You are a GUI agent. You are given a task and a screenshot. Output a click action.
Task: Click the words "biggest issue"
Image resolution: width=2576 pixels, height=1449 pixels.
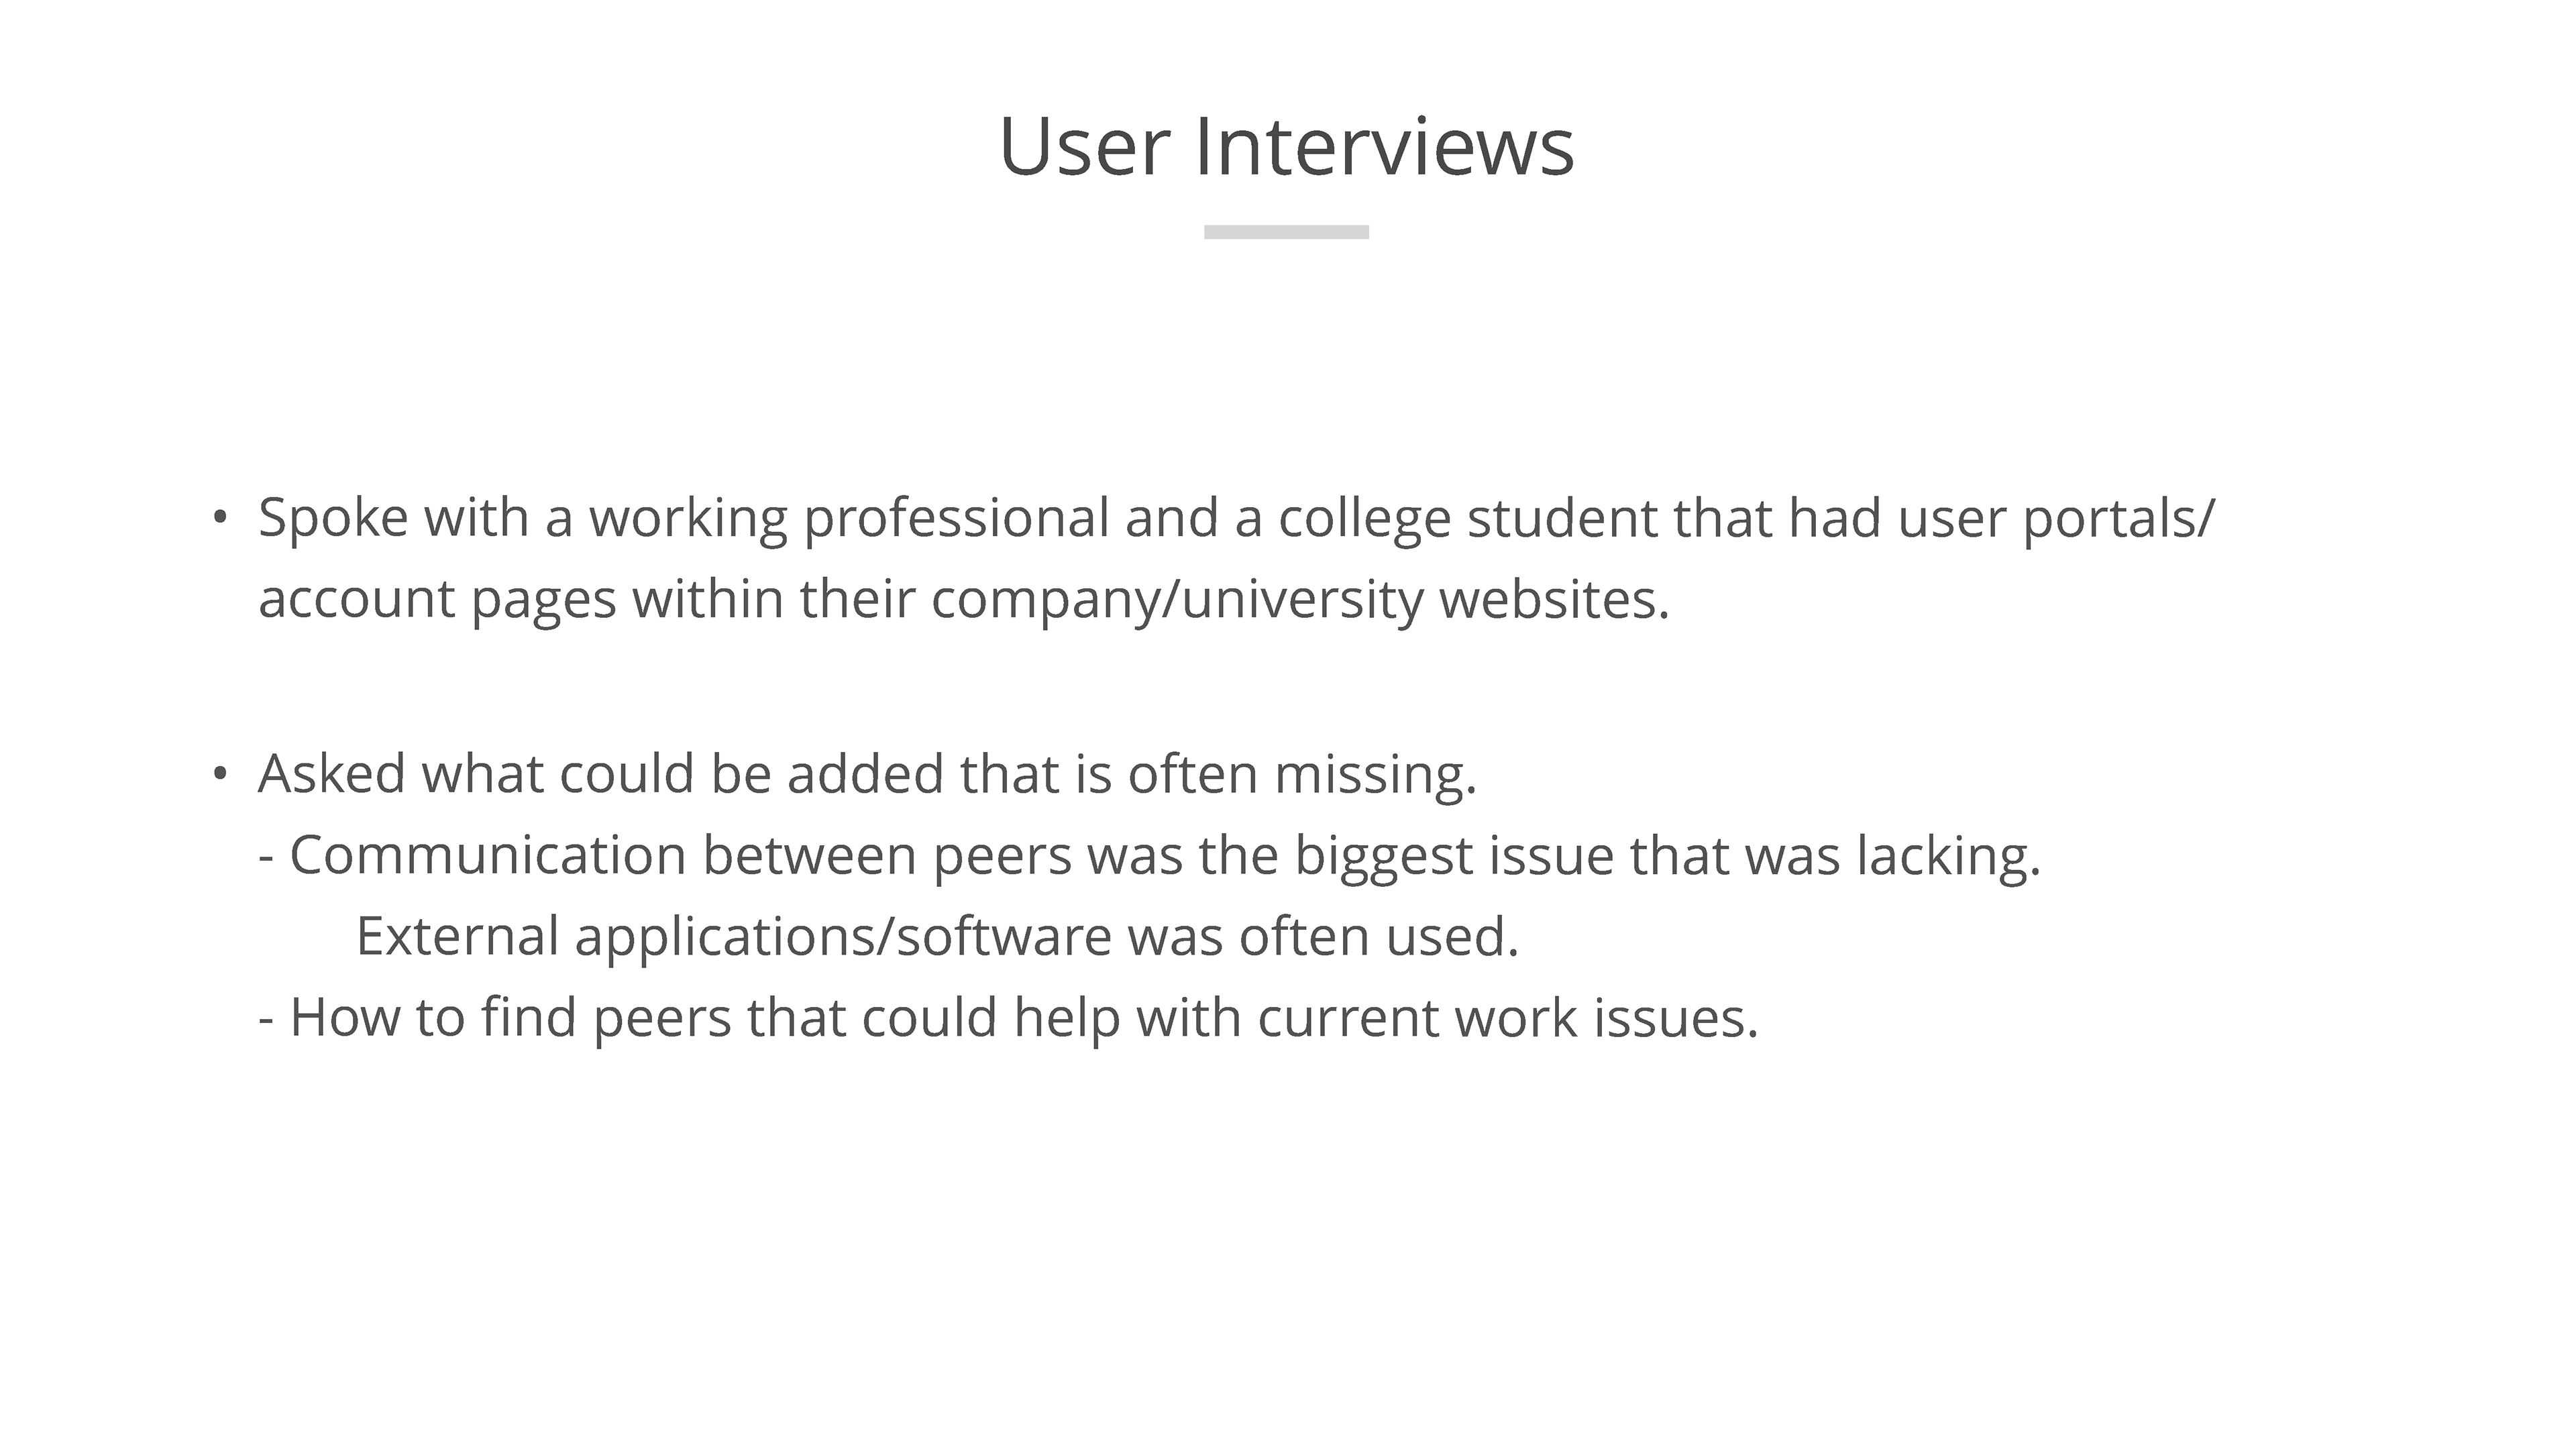[1454, 855]
